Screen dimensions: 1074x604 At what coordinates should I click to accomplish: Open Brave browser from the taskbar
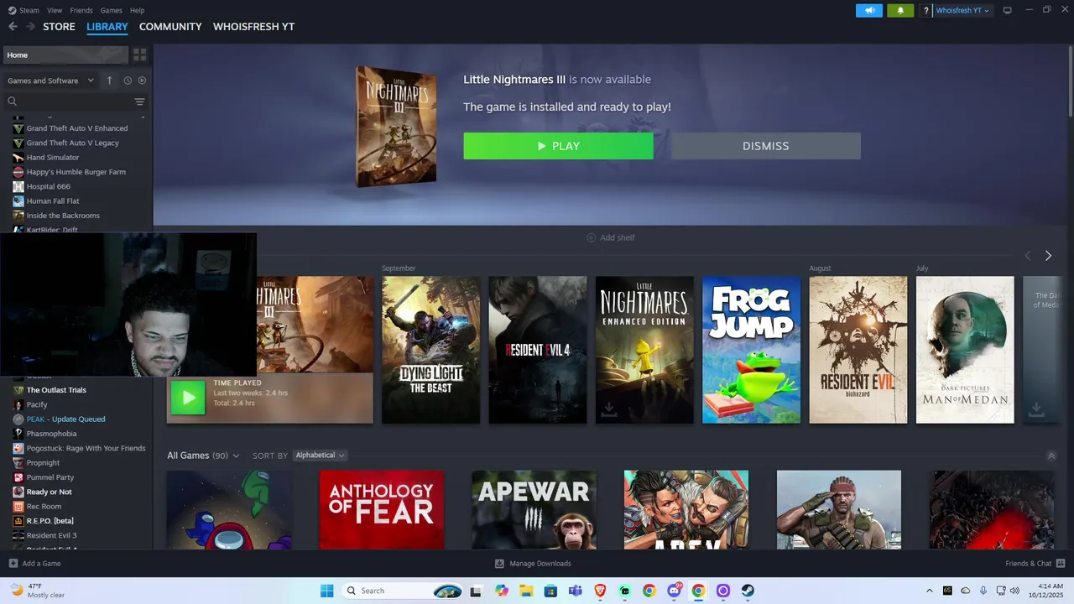coord(600,591)
